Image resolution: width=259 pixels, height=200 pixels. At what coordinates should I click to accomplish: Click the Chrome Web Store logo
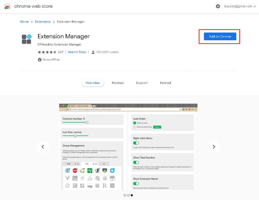pyautogui.click(x=7, y=6)
